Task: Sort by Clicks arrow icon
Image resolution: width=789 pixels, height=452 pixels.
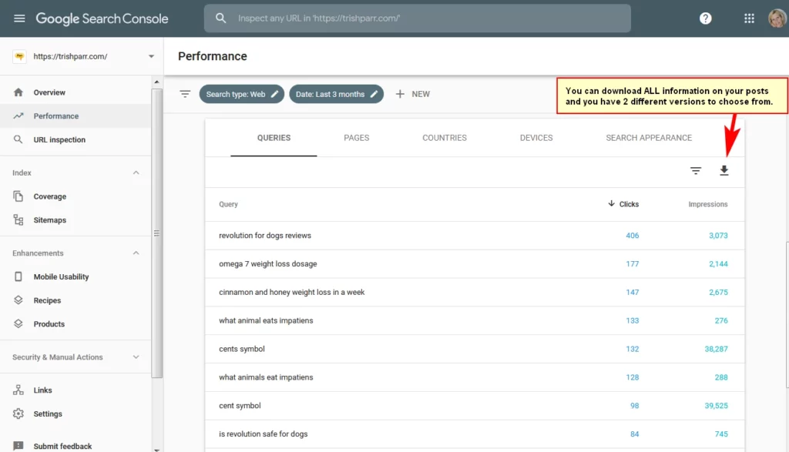Action: point(611,203)
